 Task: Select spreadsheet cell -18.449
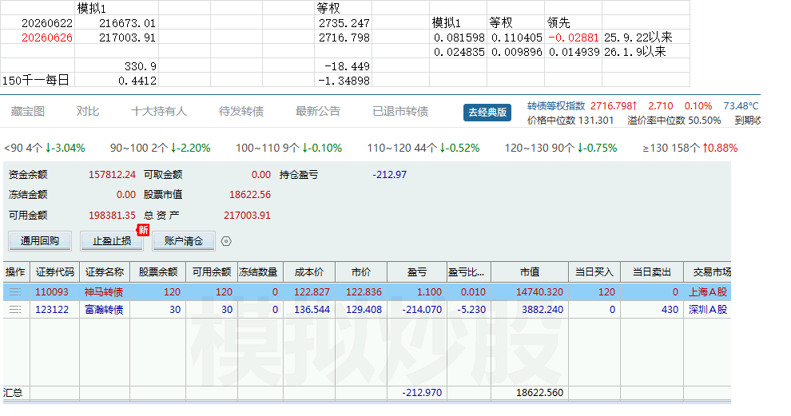click(x=343, y=66)
